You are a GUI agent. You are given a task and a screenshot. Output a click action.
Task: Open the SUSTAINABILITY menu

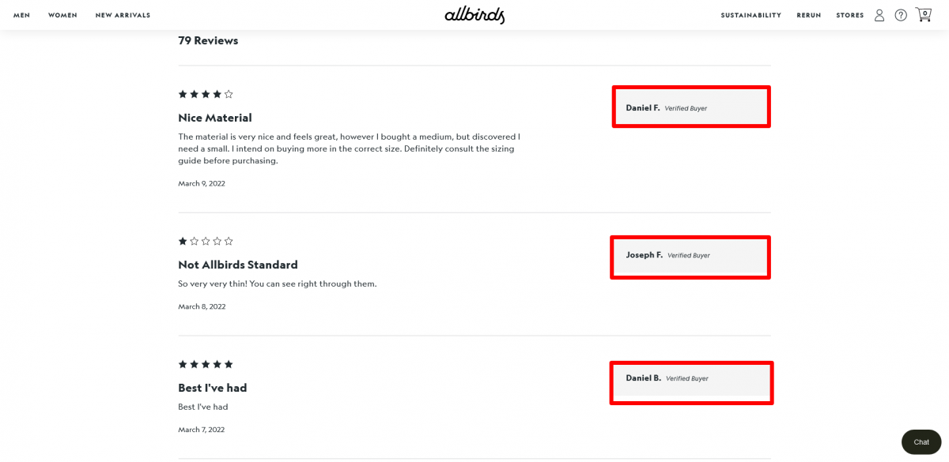coord(751,14)
